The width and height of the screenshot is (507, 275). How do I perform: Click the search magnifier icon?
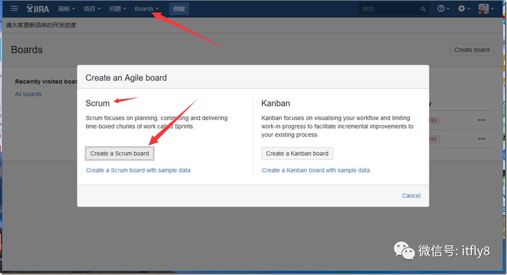pyautogui.click(x=423, y=9)
